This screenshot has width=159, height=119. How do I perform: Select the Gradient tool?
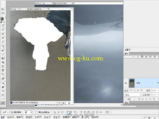point(3,58)
